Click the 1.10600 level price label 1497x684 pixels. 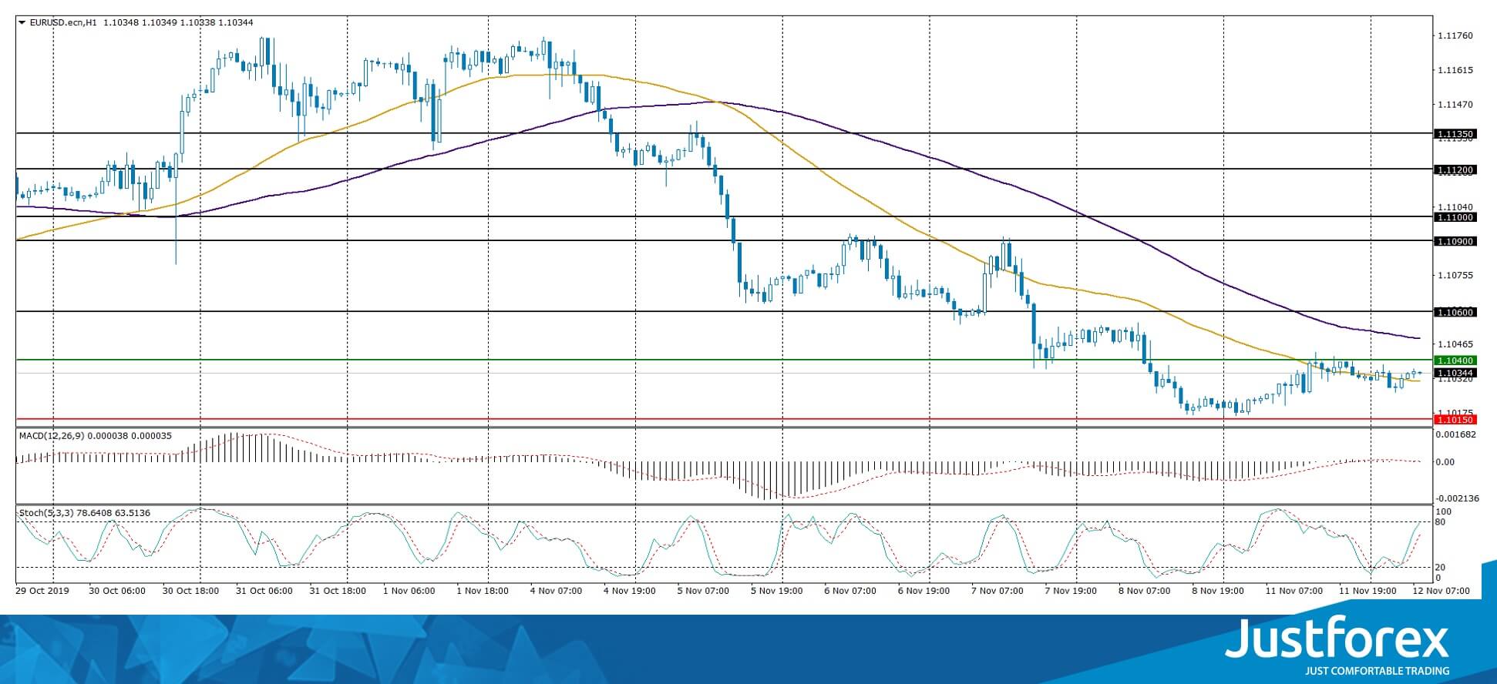[1454, 312]
